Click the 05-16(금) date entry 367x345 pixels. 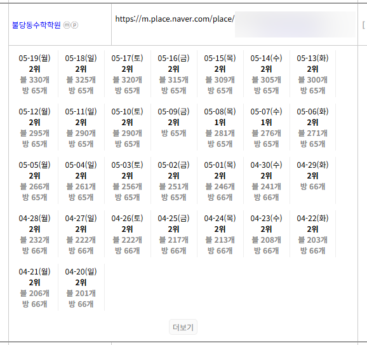coord(174,58)
